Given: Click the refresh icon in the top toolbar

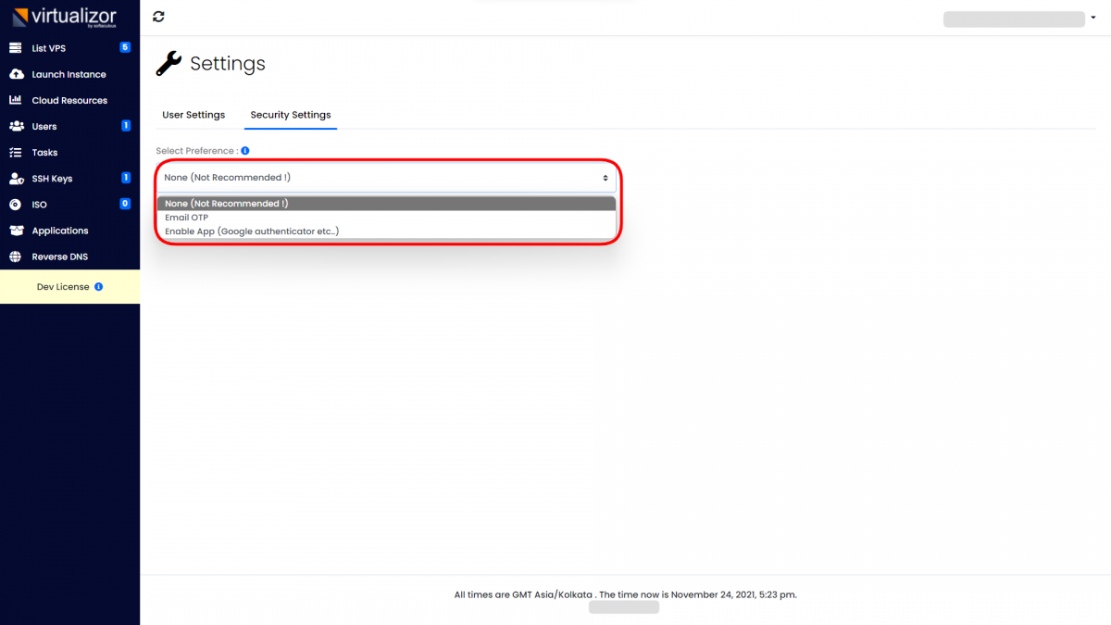Looking at the screenshot, I should coord(157,16).
